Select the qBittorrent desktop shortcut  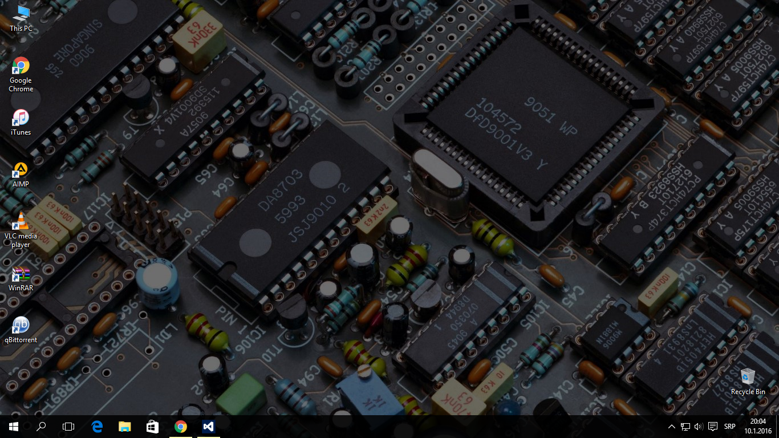click(21, 330)
